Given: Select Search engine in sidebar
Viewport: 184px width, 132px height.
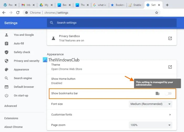Looking at the screenshot, I should click(23, 78).
